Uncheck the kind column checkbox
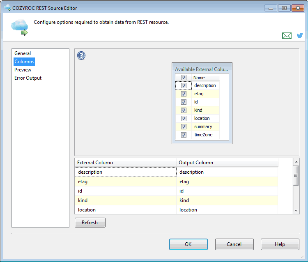Image resolution: width=308 pixels, height=262 pixels. click(x=184, y=110)
